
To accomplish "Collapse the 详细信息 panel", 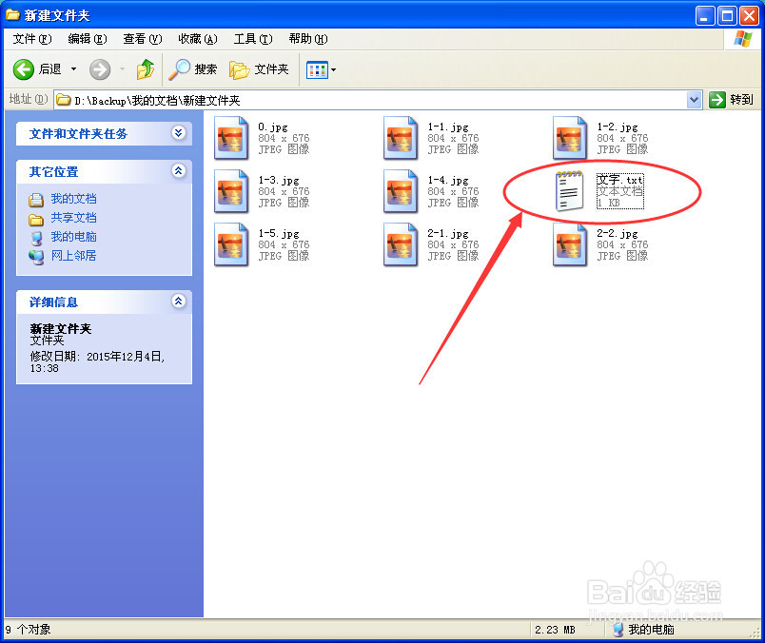I will (x=179, y=301).
